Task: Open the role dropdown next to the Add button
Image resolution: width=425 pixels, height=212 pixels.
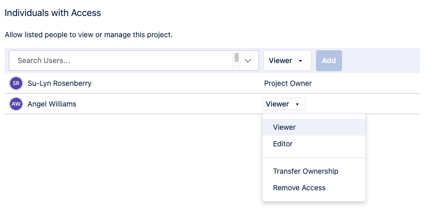Action: coord(286,60)
